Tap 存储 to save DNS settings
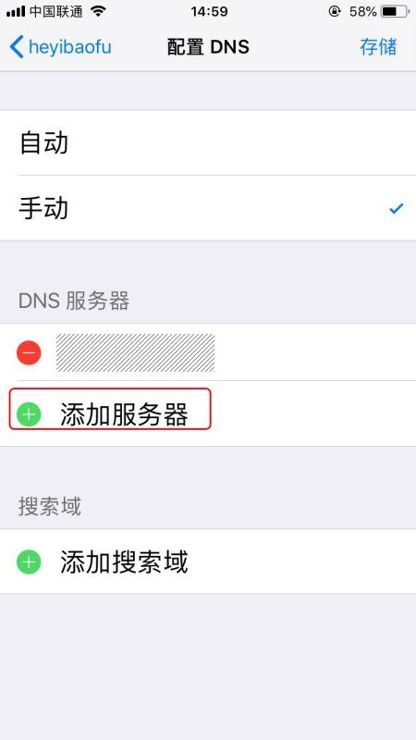 [x=378, y=47]
